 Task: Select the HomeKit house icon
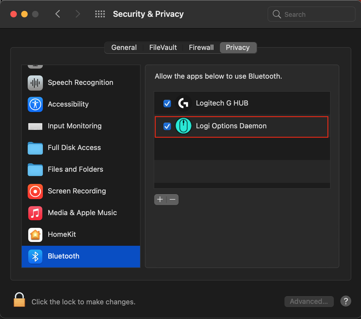tap(35, 235)
